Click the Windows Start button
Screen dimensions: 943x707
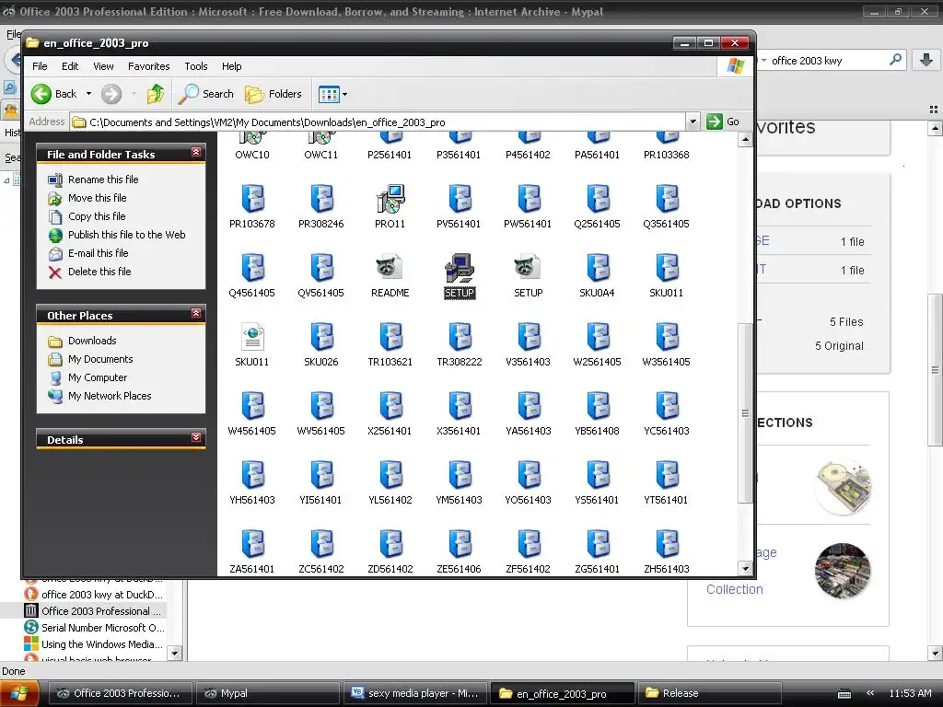pyautogui.click(x=18, y=693)
